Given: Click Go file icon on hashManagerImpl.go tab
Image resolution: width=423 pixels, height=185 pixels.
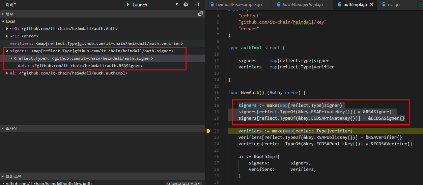Looking at the screenshot, I should [279, 5].
